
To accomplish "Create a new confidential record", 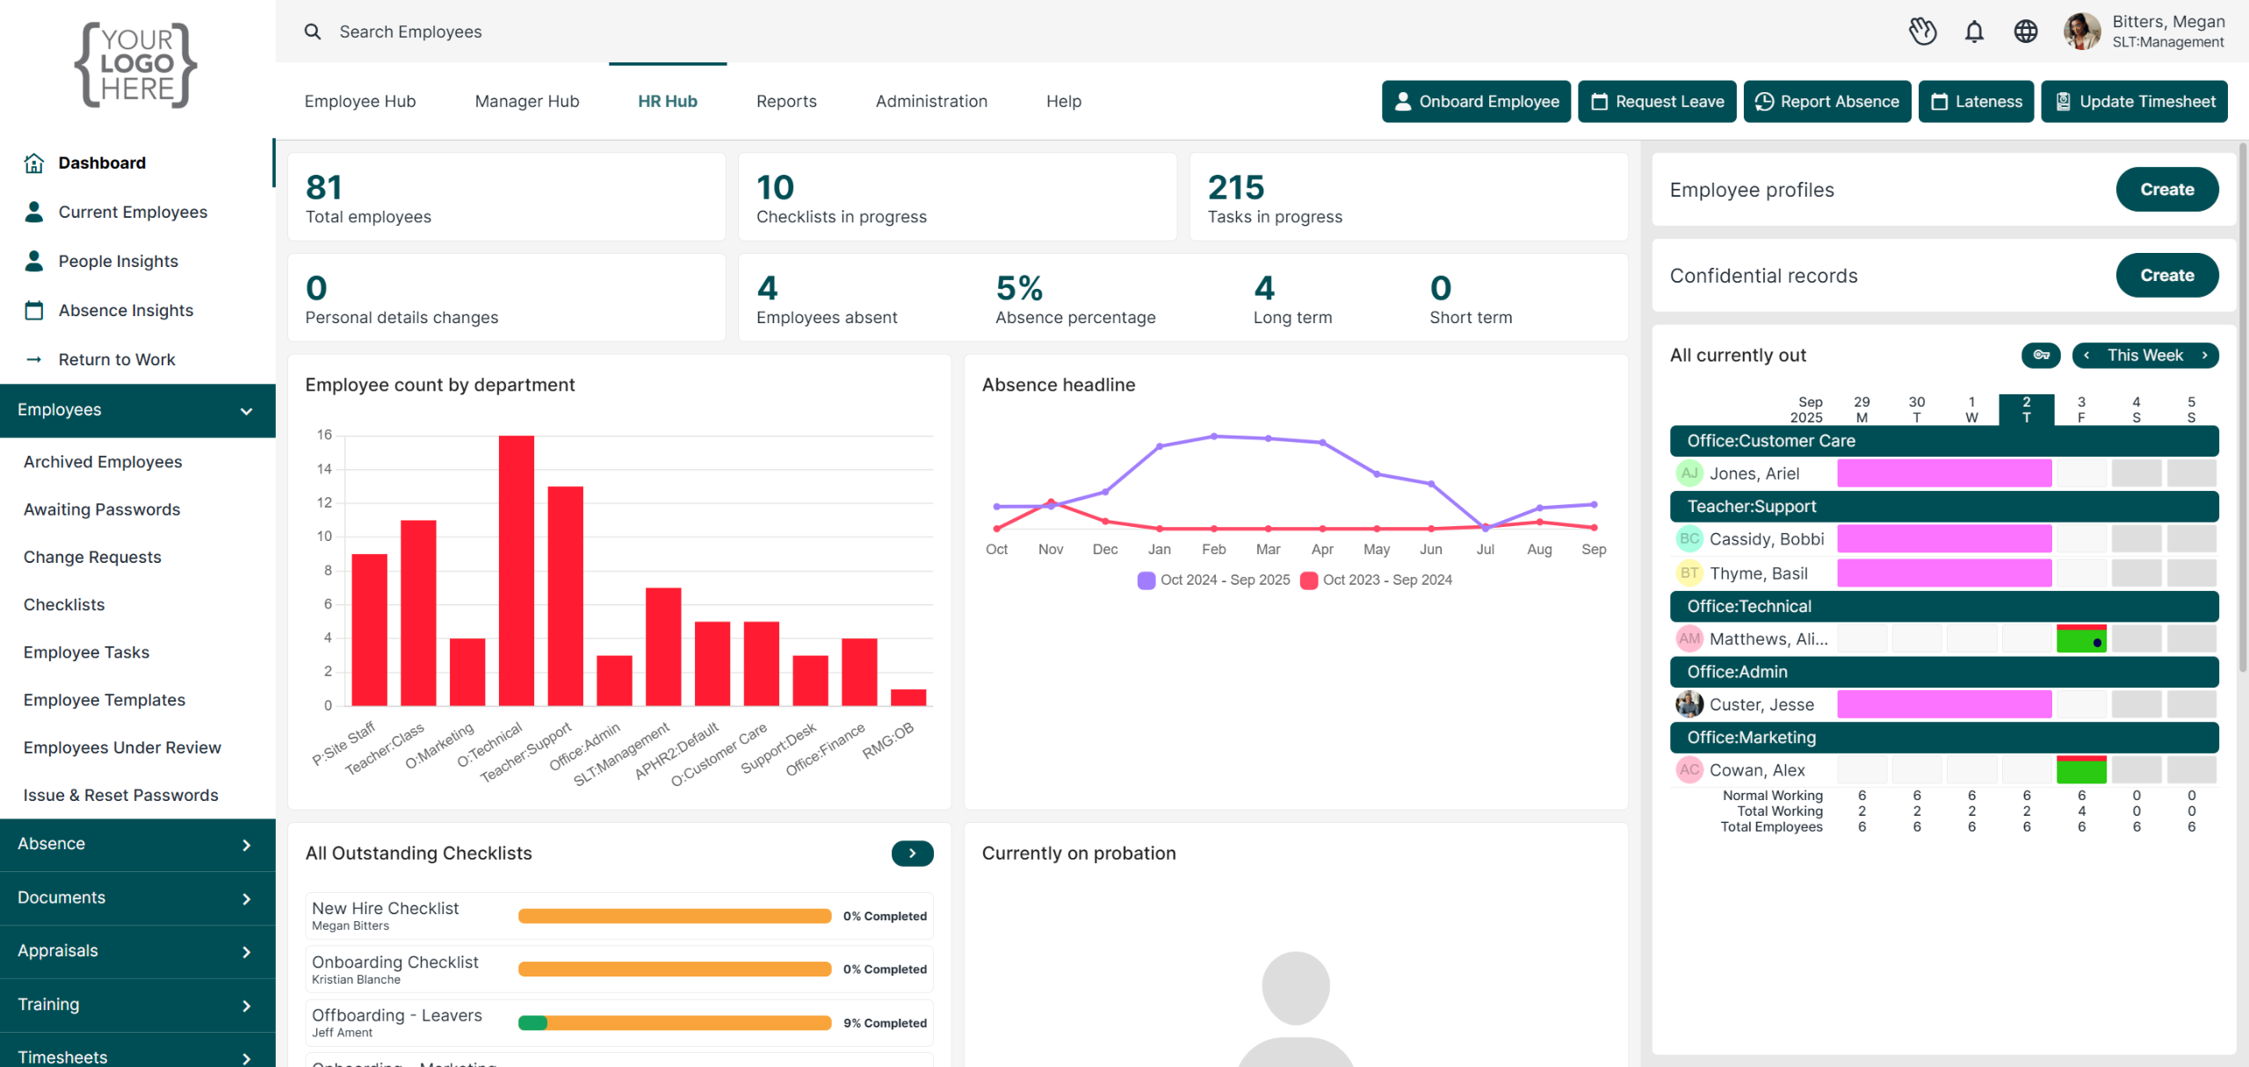I will click(x=2166, y=276).
